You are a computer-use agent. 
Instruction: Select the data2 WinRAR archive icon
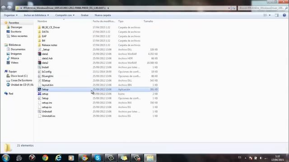pos(39,63)
